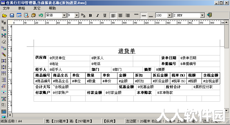Screen dimensions: 230x125
Task: Select the pencil draw tool
Action: click(x=4, y=54)
